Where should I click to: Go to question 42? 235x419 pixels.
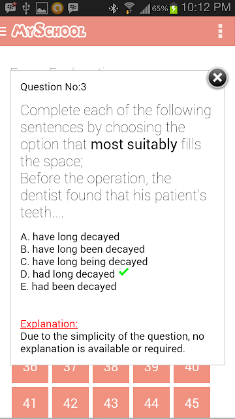[x=70, y=403]
